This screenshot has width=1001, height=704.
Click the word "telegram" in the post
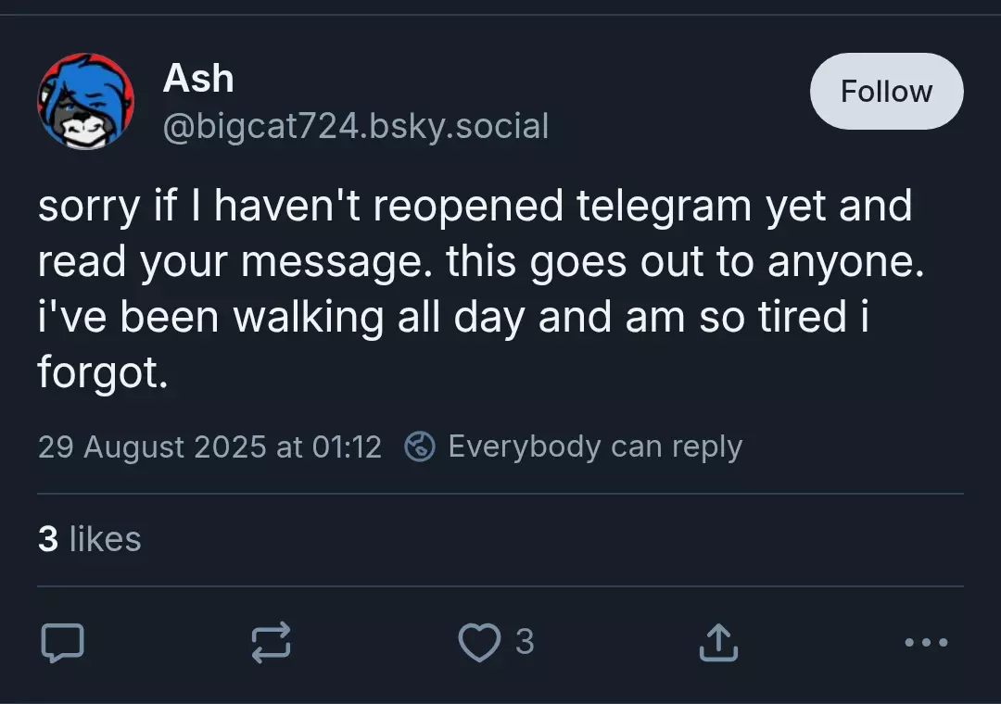click(x=664, y=207)
